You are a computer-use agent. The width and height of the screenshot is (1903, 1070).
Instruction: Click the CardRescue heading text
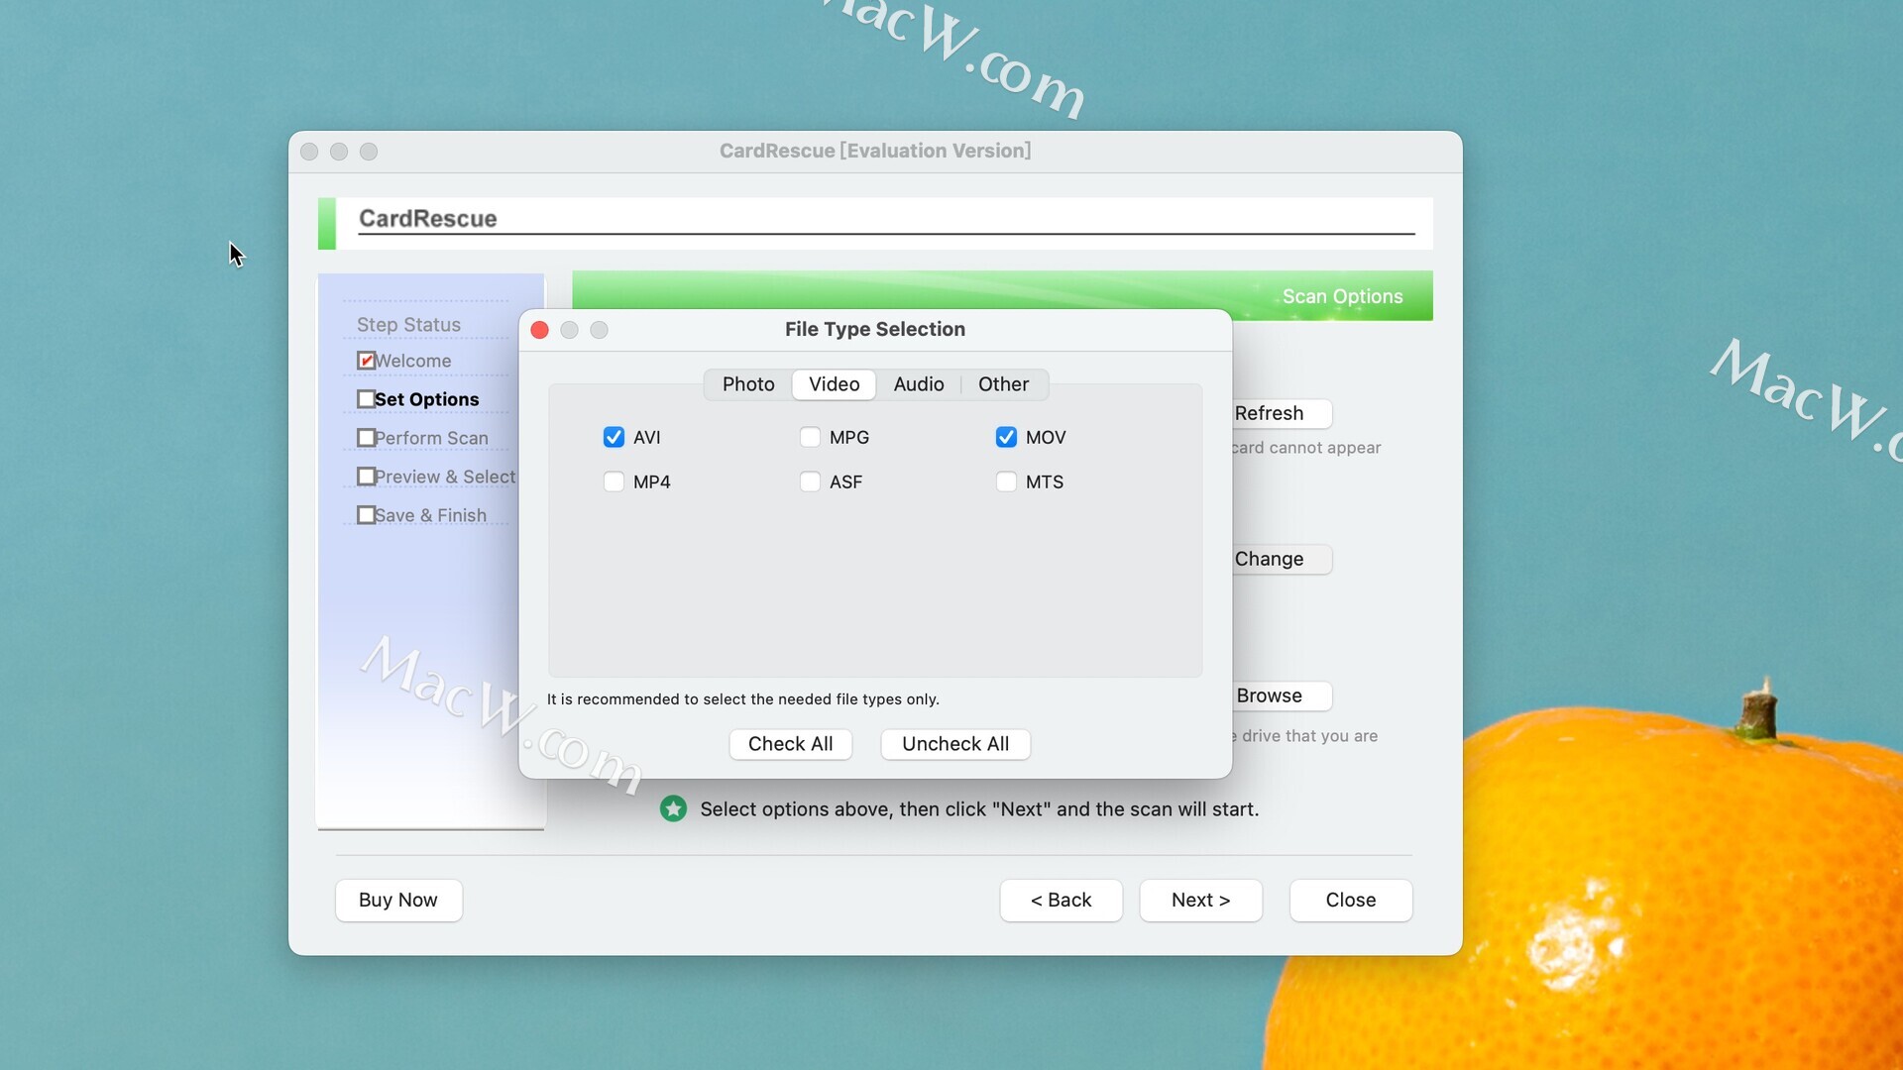tap(427, 218)
